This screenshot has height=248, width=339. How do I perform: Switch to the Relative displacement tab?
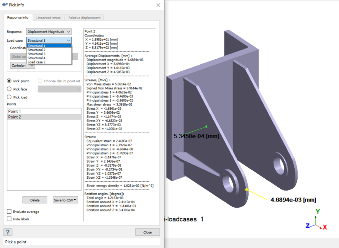pyautogui.click(x=84, y=17)
